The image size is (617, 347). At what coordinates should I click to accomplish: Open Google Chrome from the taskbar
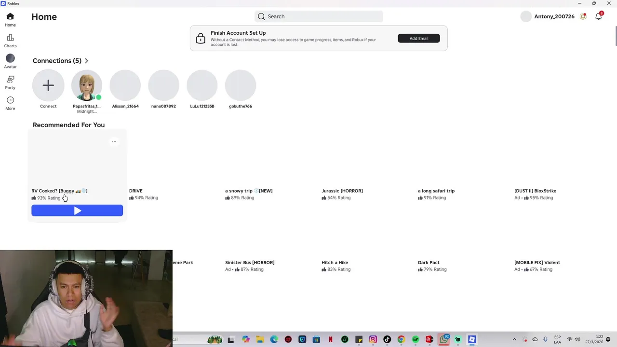401,339
